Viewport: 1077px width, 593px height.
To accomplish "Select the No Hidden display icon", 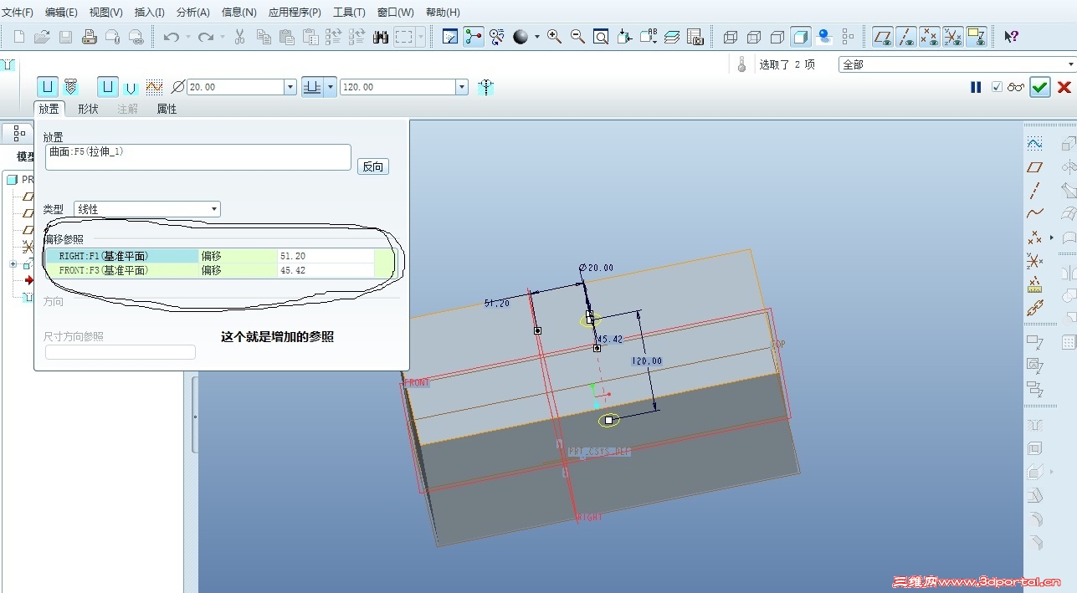I will (x=777, y=37).
